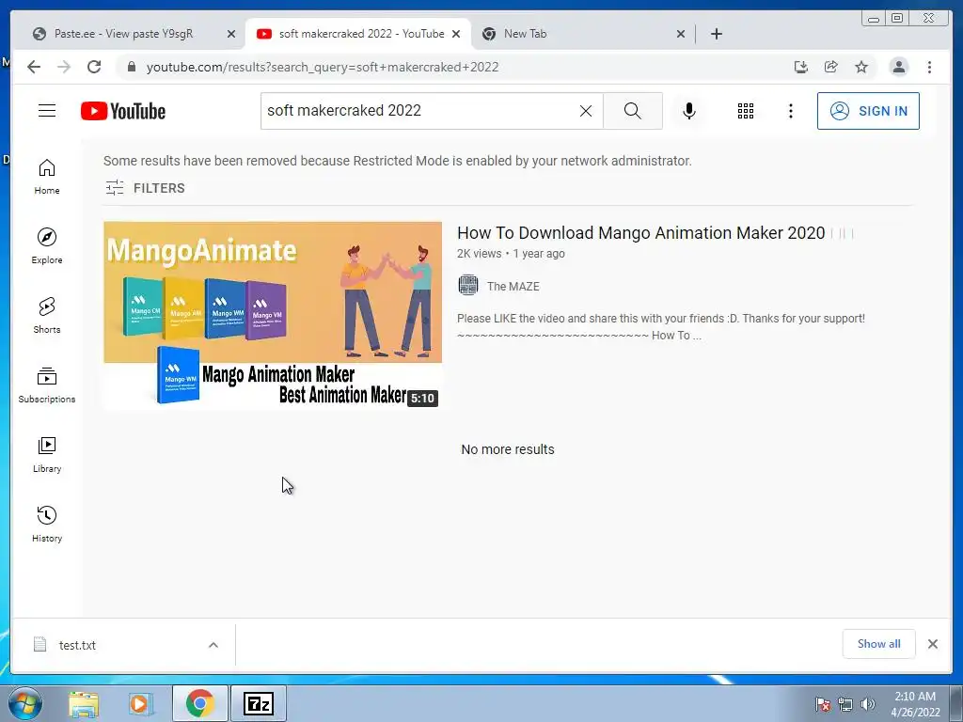
Task: Share this page from the address bar
Action: [x=831, y=67]
